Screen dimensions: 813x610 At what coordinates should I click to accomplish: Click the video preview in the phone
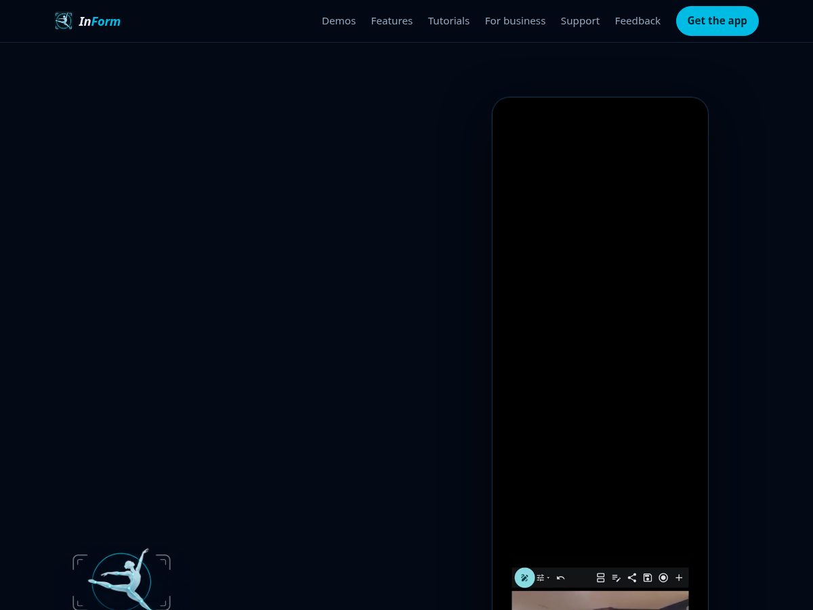coord(600,601)
